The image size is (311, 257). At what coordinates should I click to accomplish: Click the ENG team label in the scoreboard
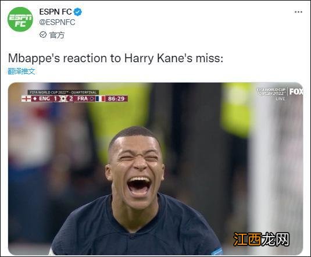point(44,99)
